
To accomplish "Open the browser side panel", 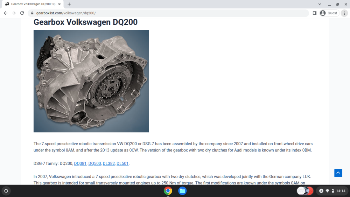I will point(315,13).
